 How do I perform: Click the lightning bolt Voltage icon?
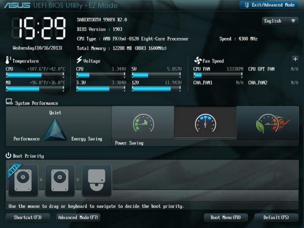coord(79,60)
